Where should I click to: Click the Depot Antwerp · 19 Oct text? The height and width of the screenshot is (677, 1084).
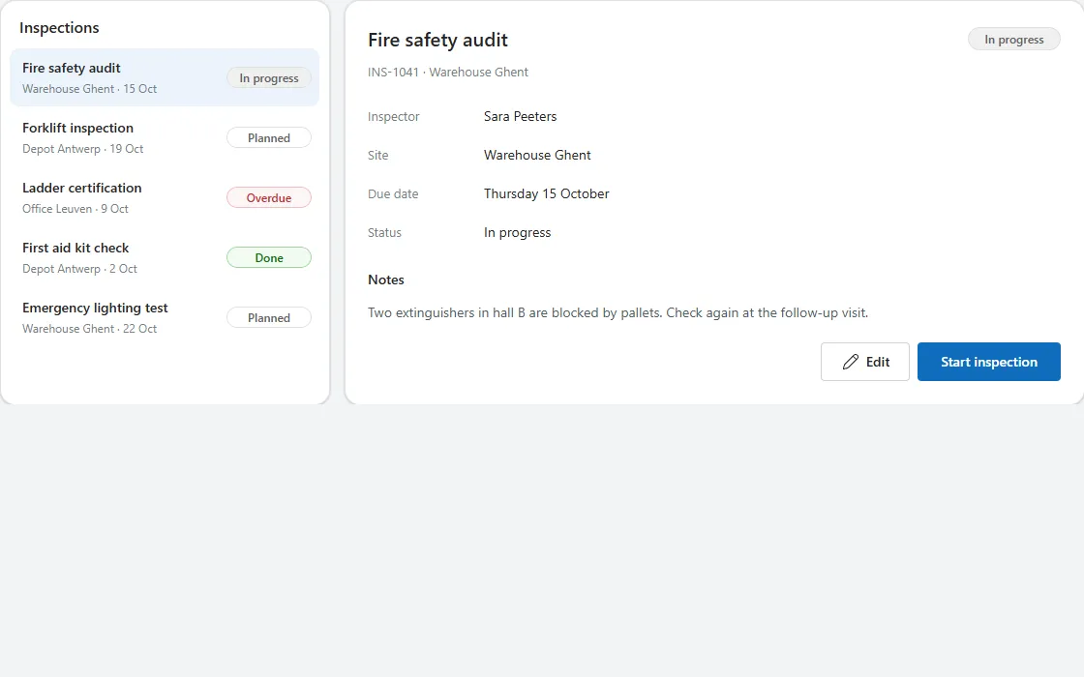tap(83, 149)
